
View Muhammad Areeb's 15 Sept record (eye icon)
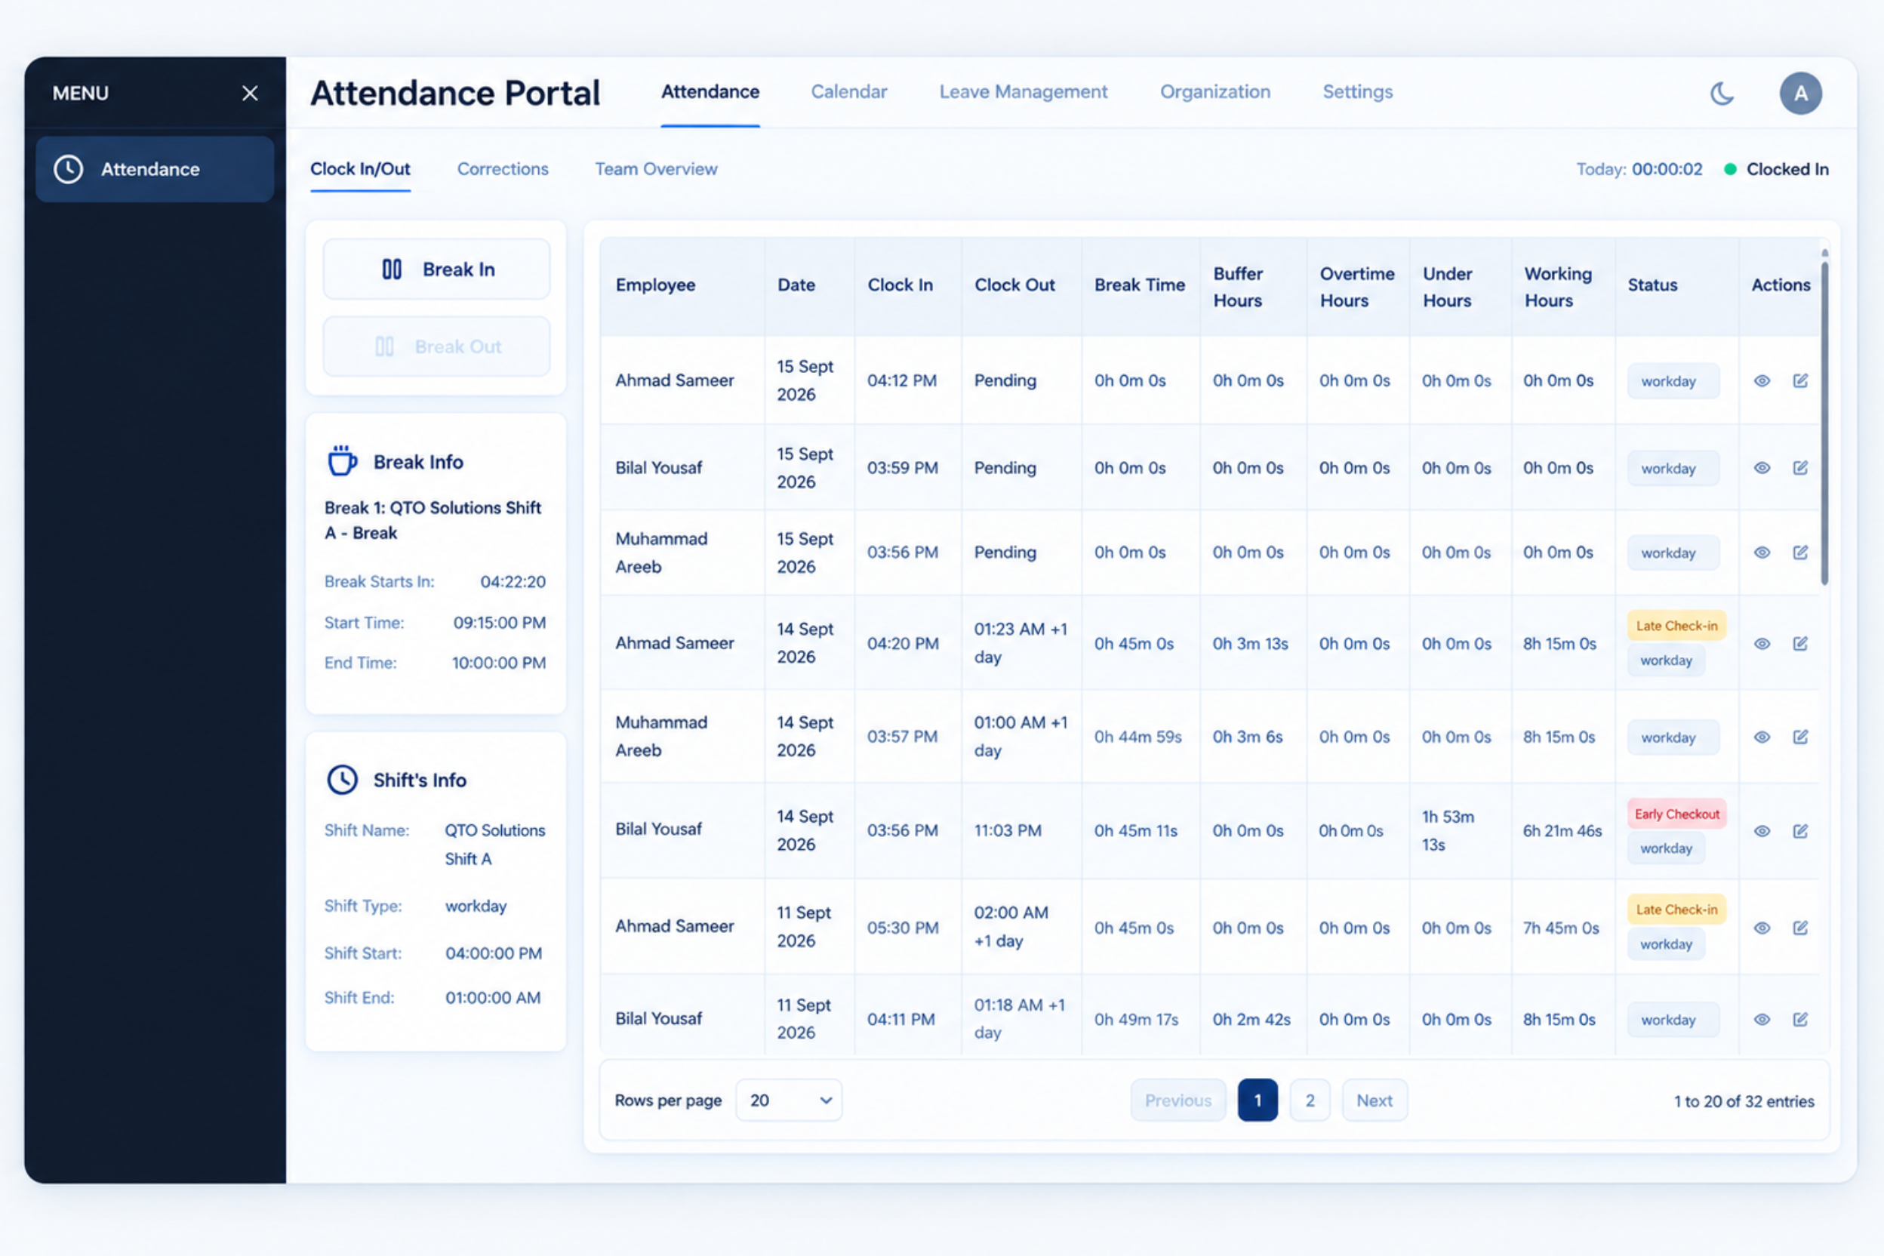coord(1762,553)
